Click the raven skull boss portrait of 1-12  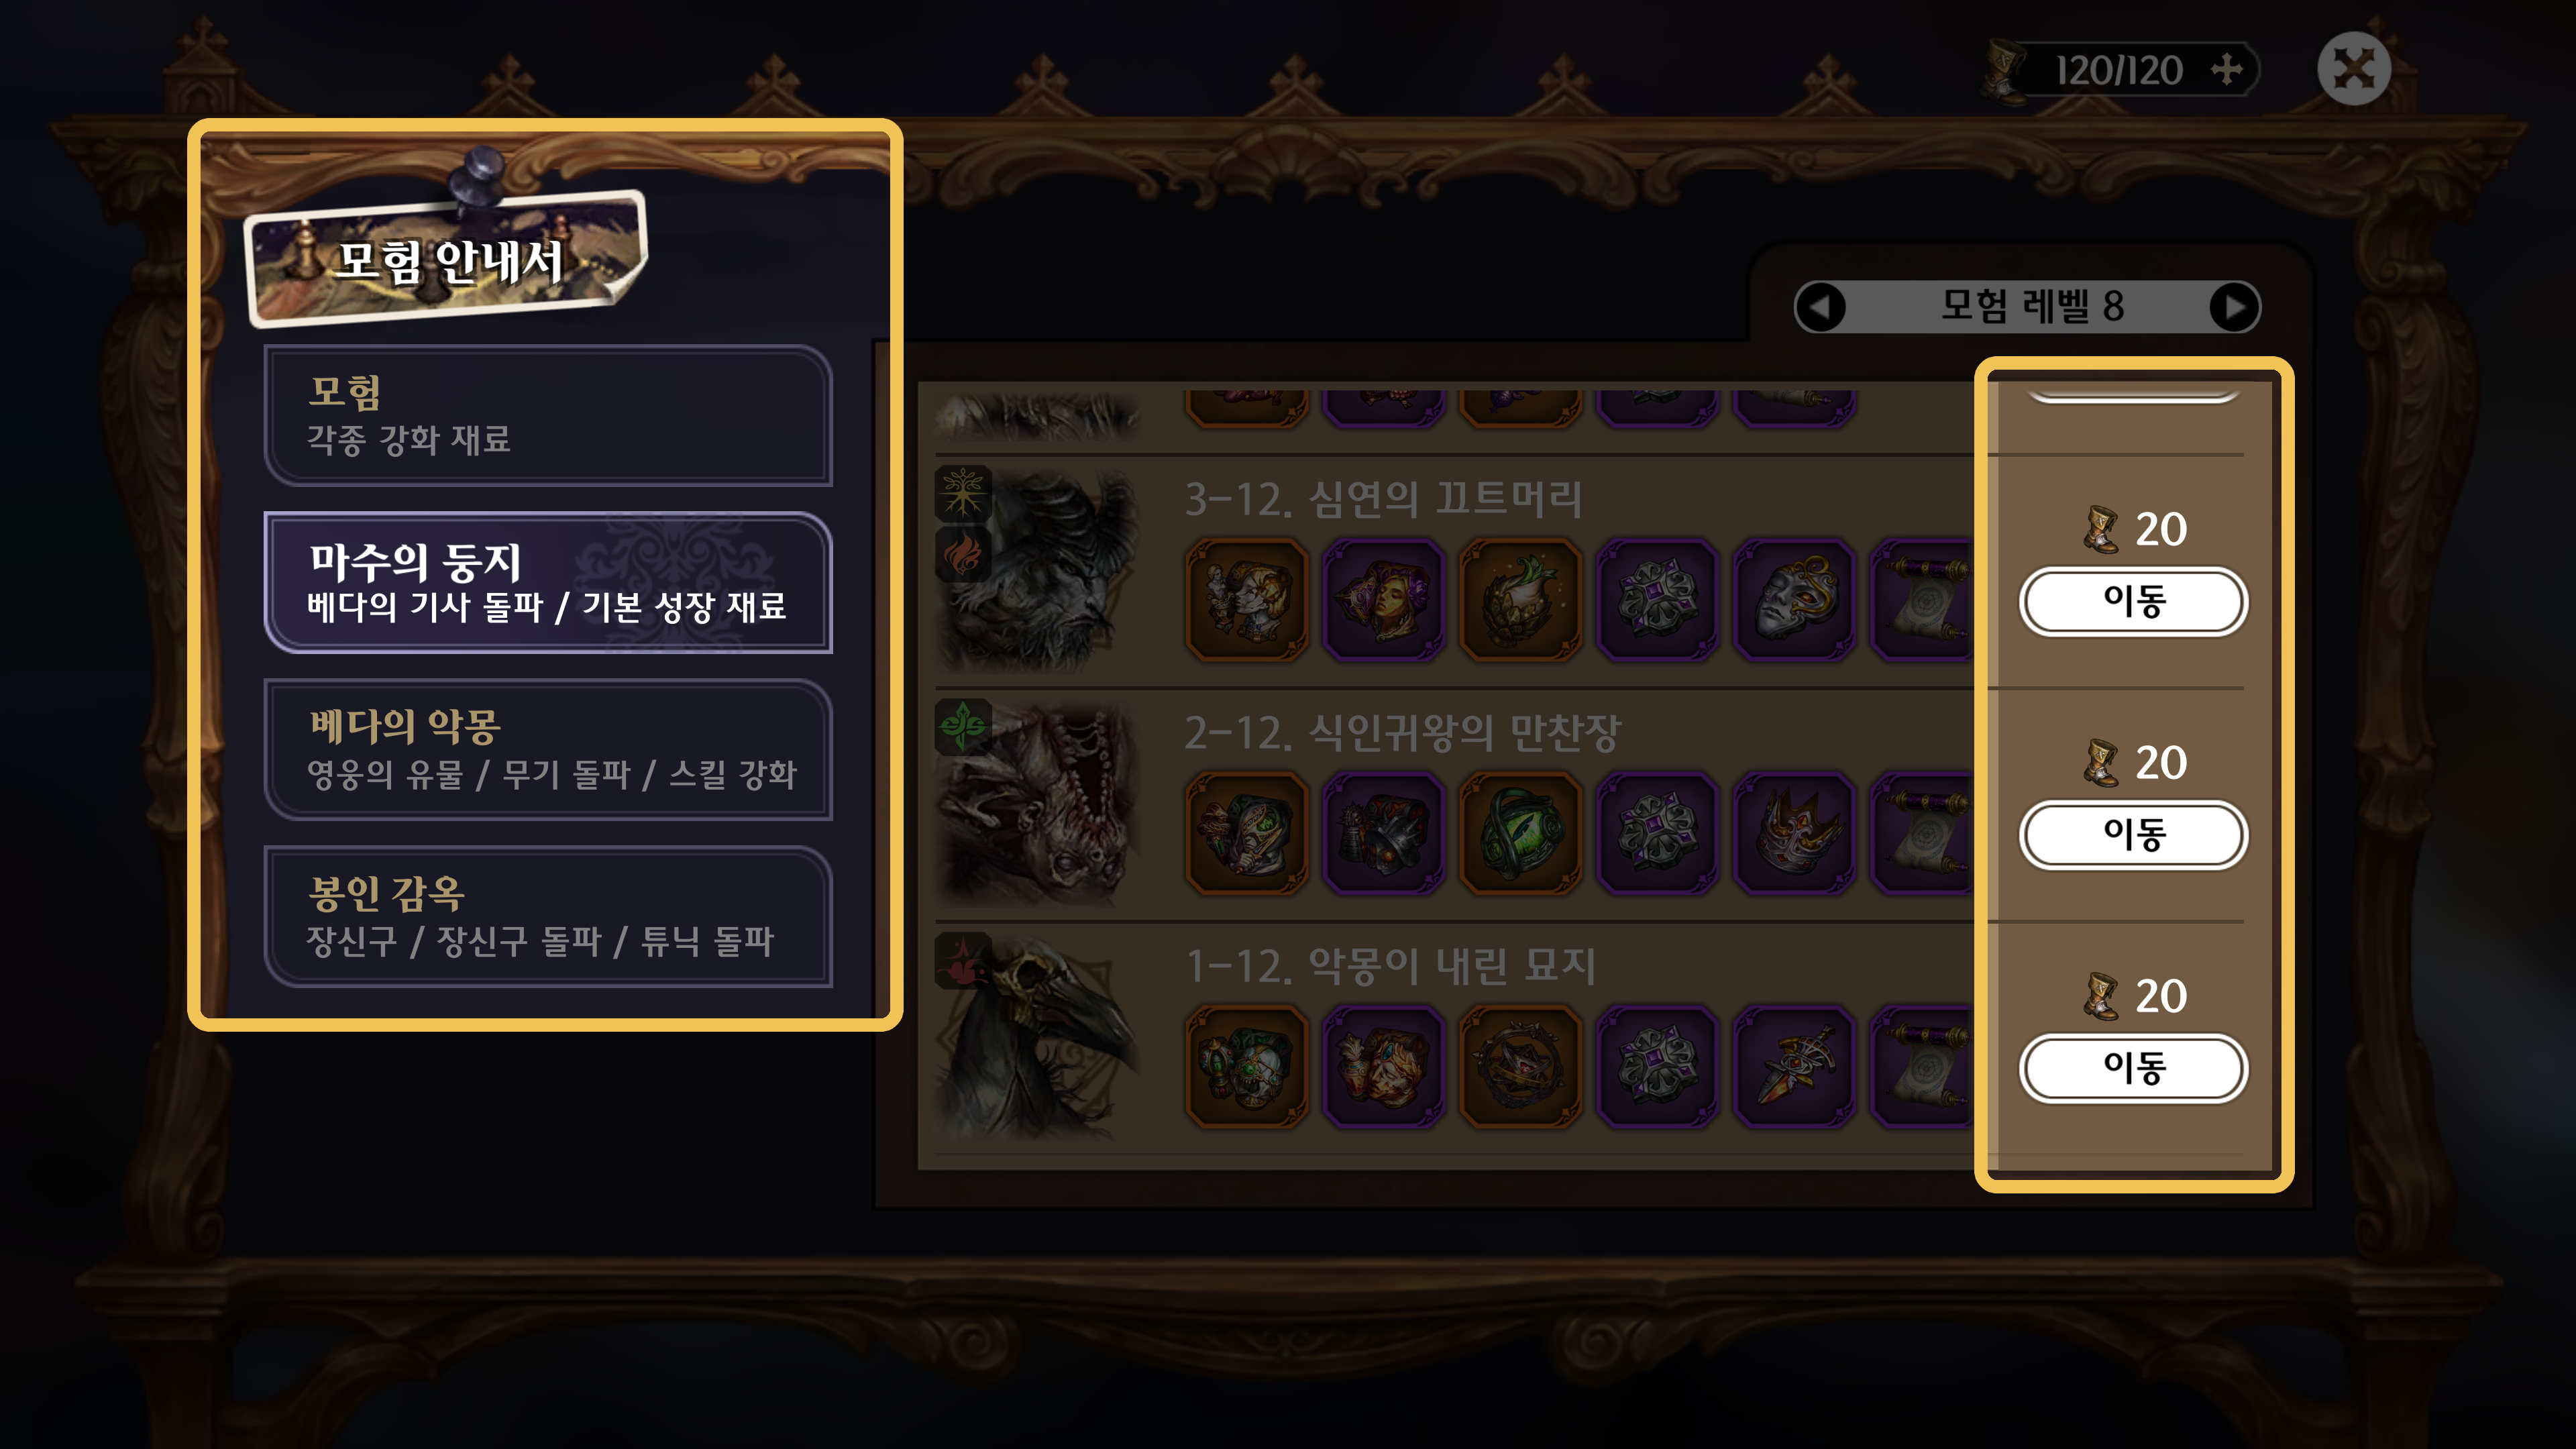click(1037, 1036)
